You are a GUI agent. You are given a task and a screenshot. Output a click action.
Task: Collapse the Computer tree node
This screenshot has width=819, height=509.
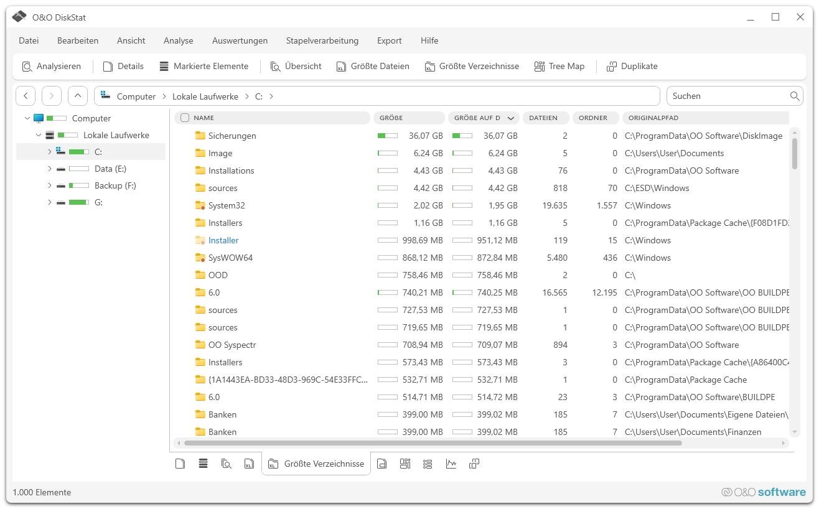(x=27, y=118)
